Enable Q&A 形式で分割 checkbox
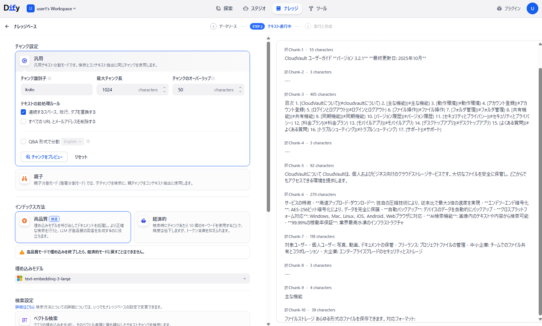The width and height of the screenshot is (542, 326). 23,142
